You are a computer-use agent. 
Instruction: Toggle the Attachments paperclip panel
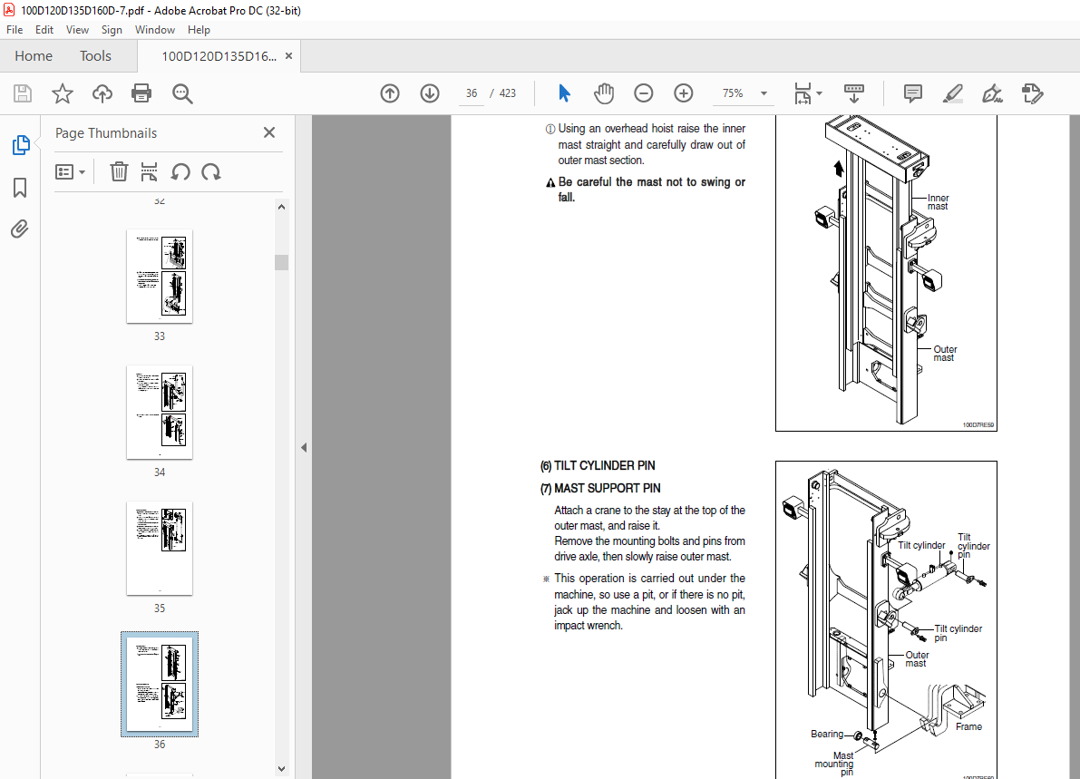20,229
